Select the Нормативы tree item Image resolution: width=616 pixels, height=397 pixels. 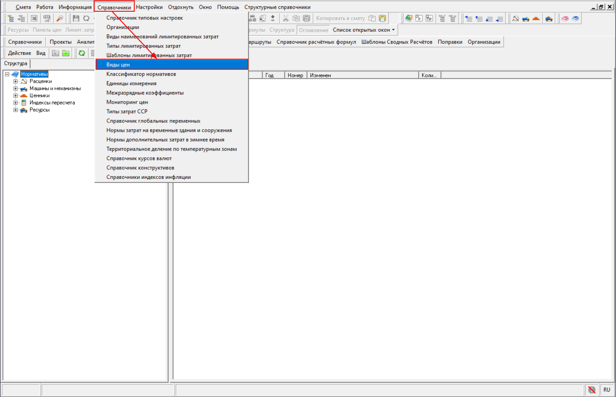coord(35,74)
